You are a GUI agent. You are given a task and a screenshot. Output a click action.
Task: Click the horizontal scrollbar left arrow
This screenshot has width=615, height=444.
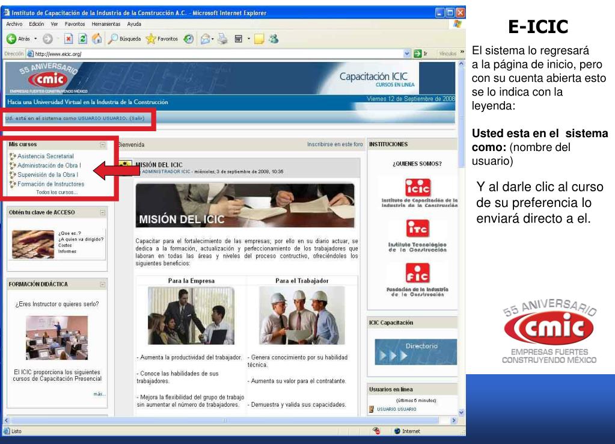tap(6, 421)
